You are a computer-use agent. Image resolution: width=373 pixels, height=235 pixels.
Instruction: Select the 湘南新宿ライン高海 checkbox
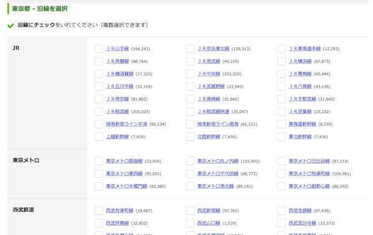coord(190,124)
